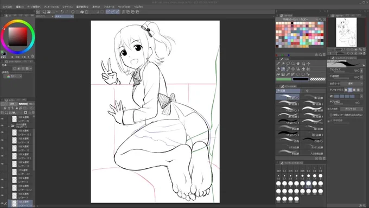Adjust the 手ブレ補正 stabilization slider
The width and height of the screenshot is (369, 208).
[341, 104]
